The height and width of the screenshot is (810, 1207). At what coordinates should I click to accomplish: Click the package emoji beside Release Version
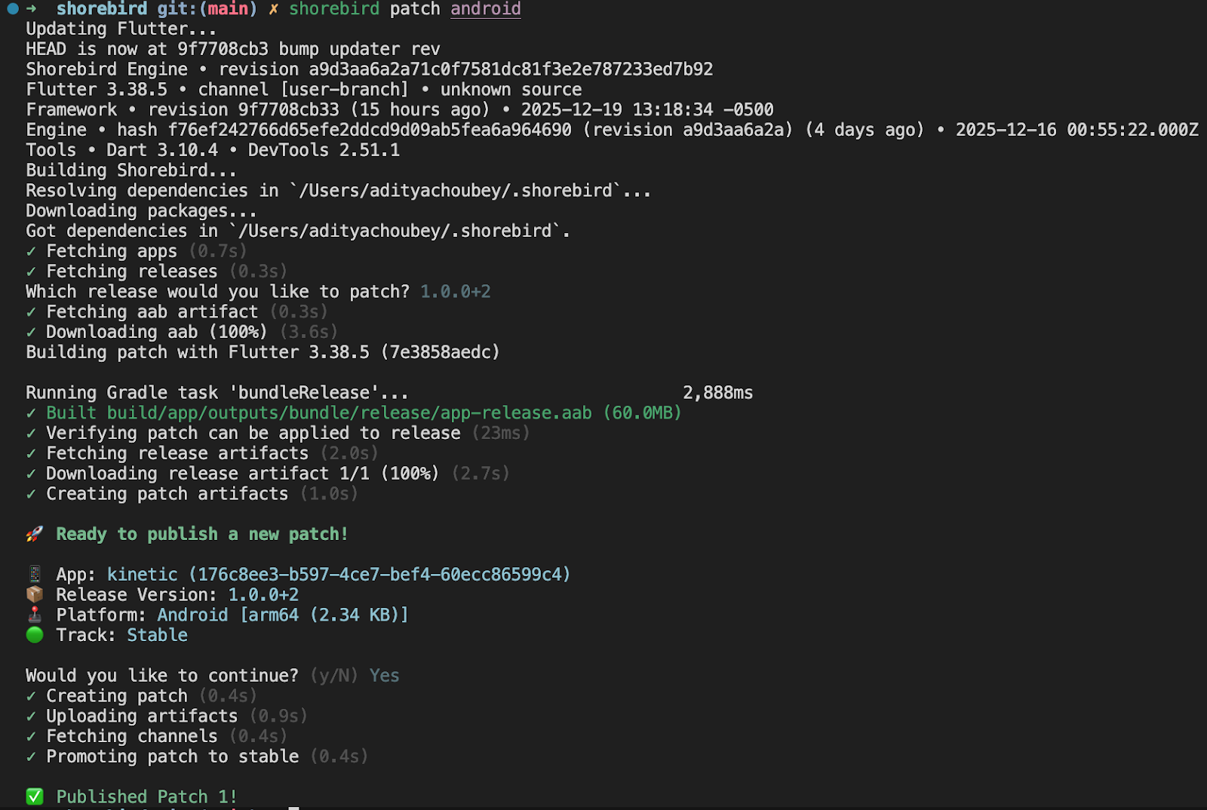pos(34,595)
